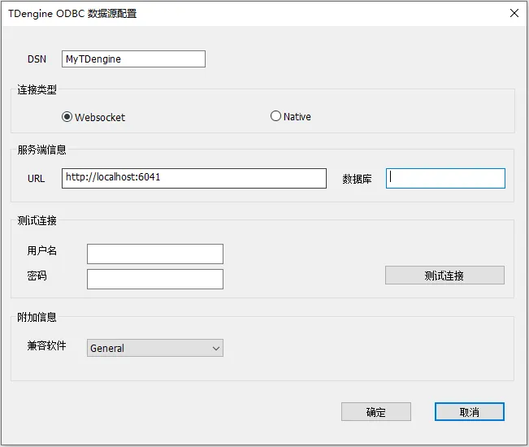This screenshot has height=447, width=529.
Task: Click the DSN field containing MyTDengine
Action: point(133,59)
